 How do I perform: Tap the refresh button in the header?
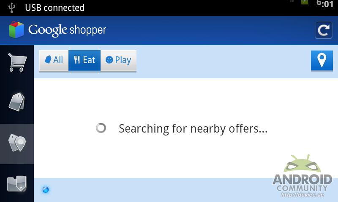(323, 30)
